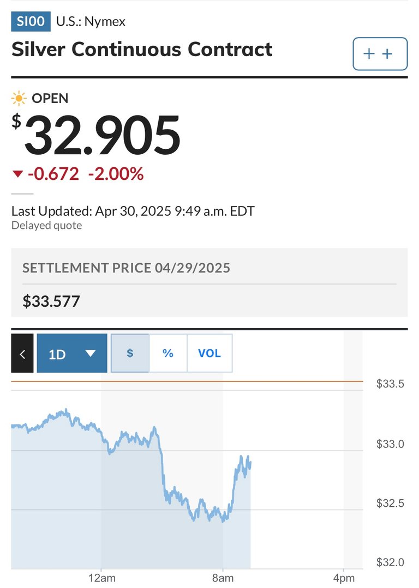The height and width of the screenshot is (588, 419).
Task: Click the U.S.: Nymex exchange label
Action: 91,21
